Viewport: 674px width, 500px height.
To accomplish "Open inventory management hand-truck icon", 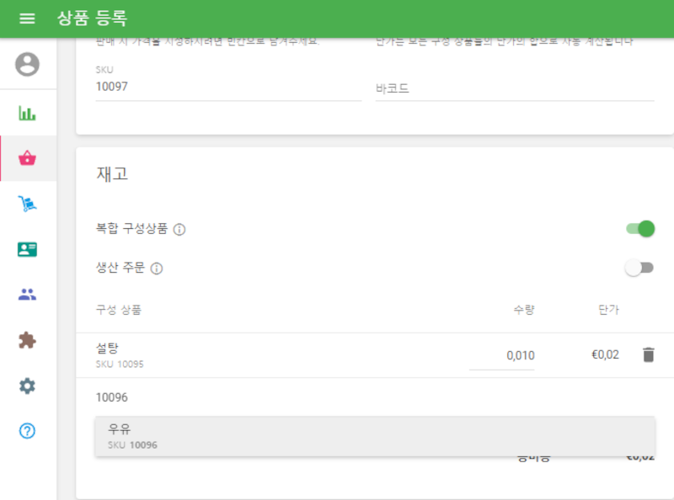I will click(27, 204).
